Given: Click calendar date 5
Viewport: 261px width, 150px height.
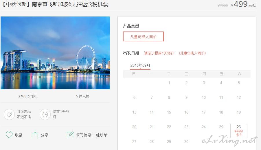Looking at the screenshot, I should (x=239, y=83).
